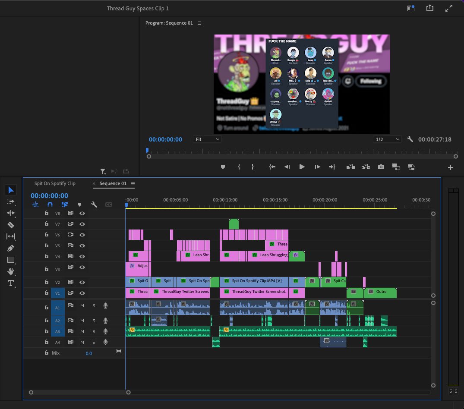Select the Type tool

11,283
